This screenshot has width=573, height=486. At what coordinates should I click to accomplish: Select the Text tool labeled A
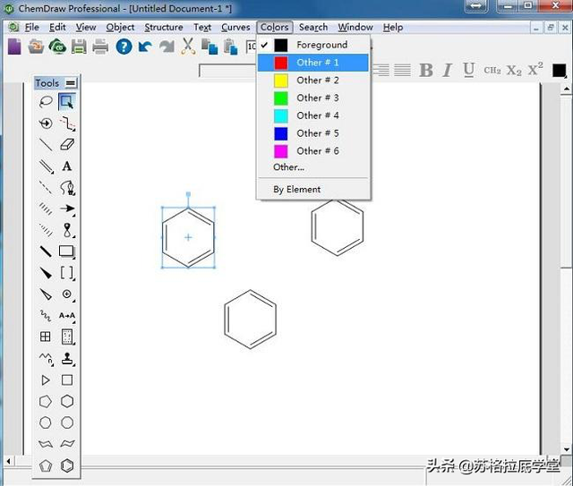click(x=67, y=166)
